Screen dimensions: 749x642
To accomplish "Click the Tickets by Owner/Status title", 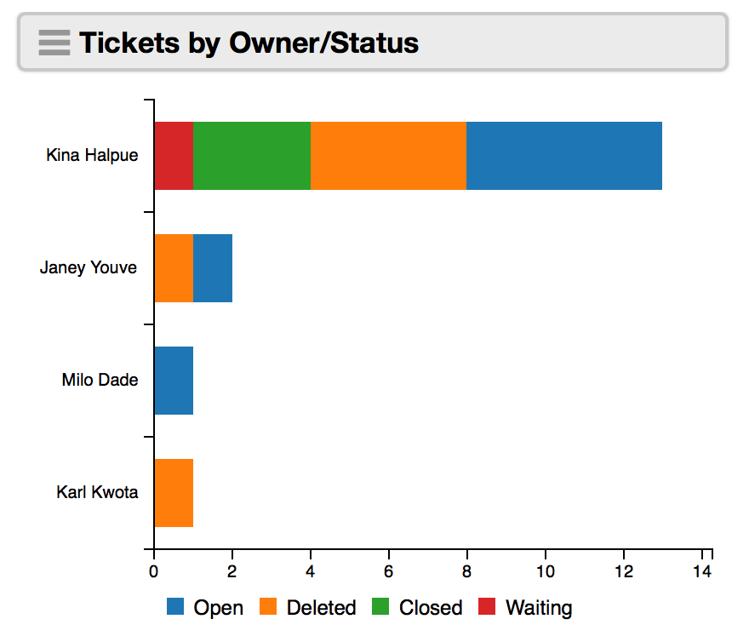I will coord(249,43).
